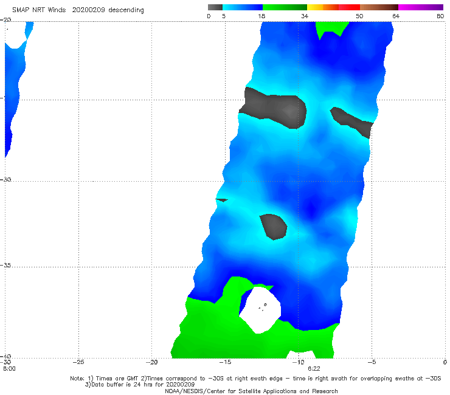
Task: Click the note line starting 'Note: 1) Times are GMT'
Action: click(255, 379)
